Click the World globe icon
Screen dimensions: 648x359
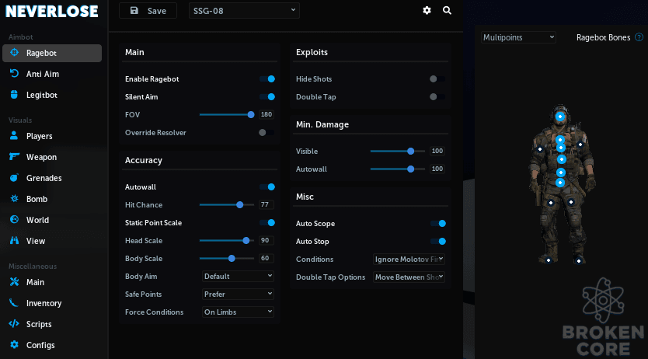[14, 219]
